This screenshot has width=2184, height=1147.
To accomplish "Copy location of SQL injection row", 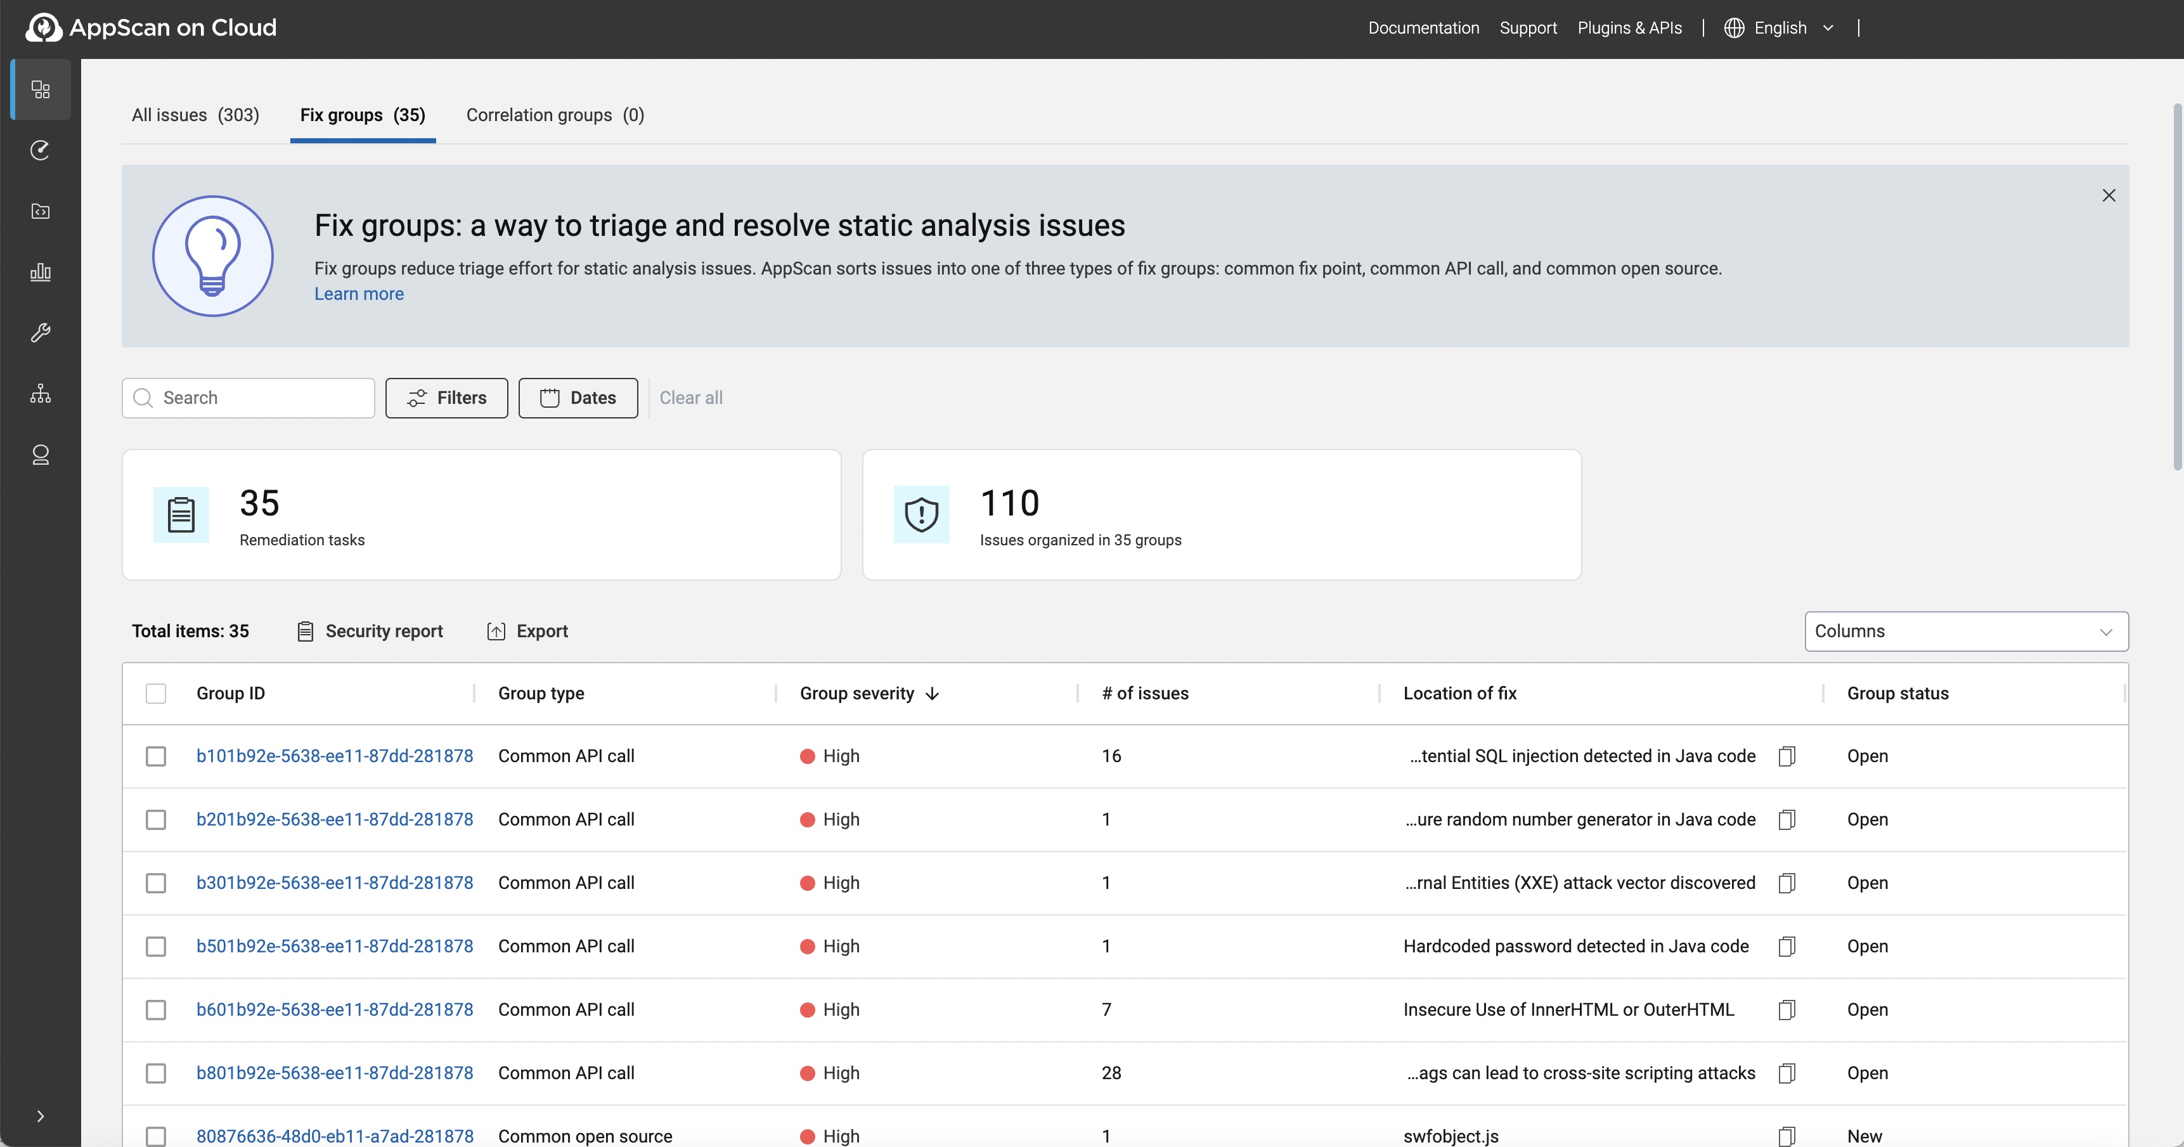I will click(x=1787, y=755).
